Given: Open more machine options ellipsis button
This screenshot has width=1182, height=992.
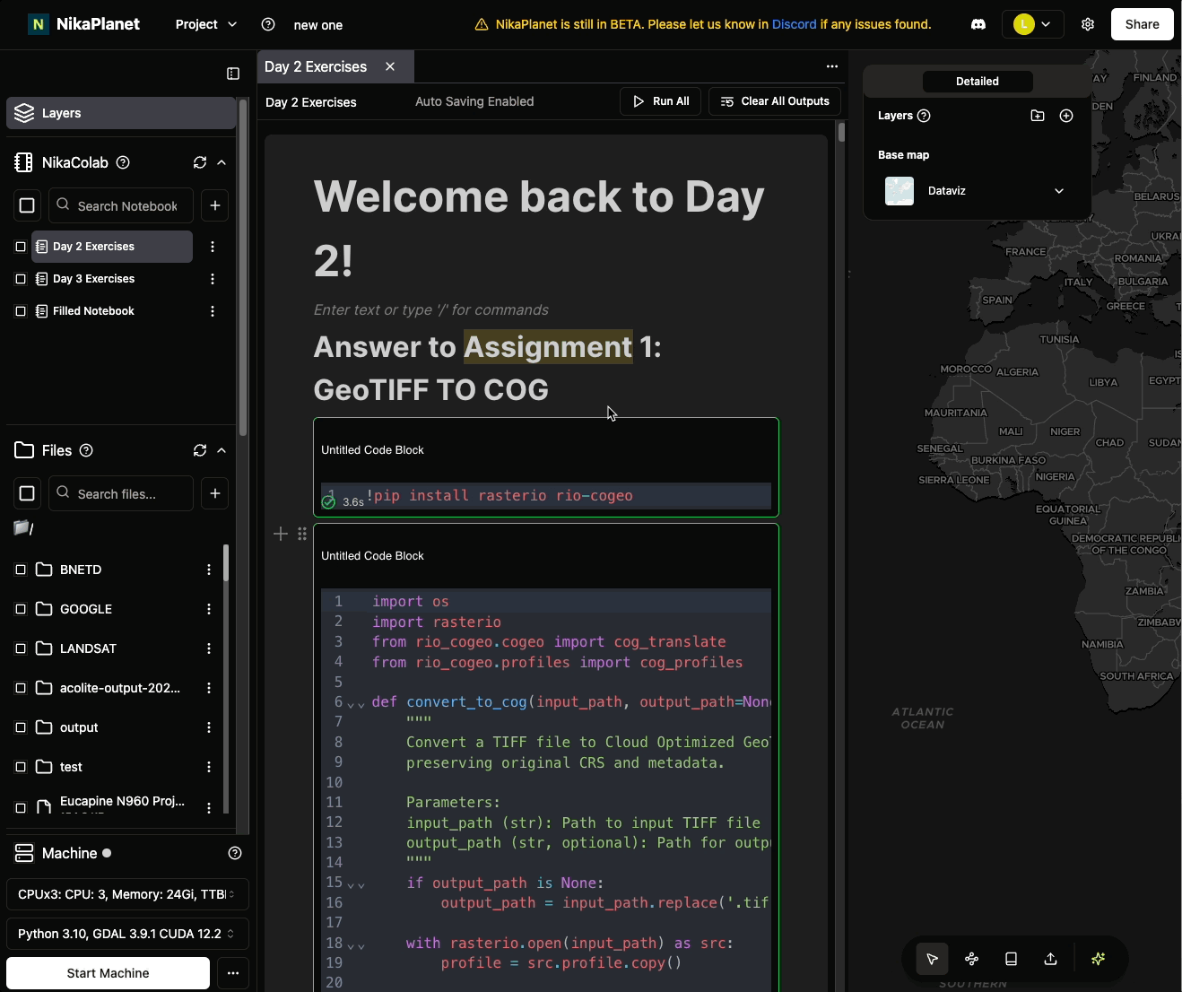Looking at the screenshot, I should (233, 973).
